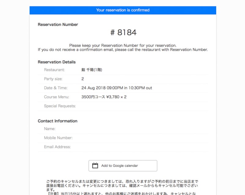This screenshot has height=195, width=245.
Task: Click the blue reservation confirmed banner
Action: point(123,10)
